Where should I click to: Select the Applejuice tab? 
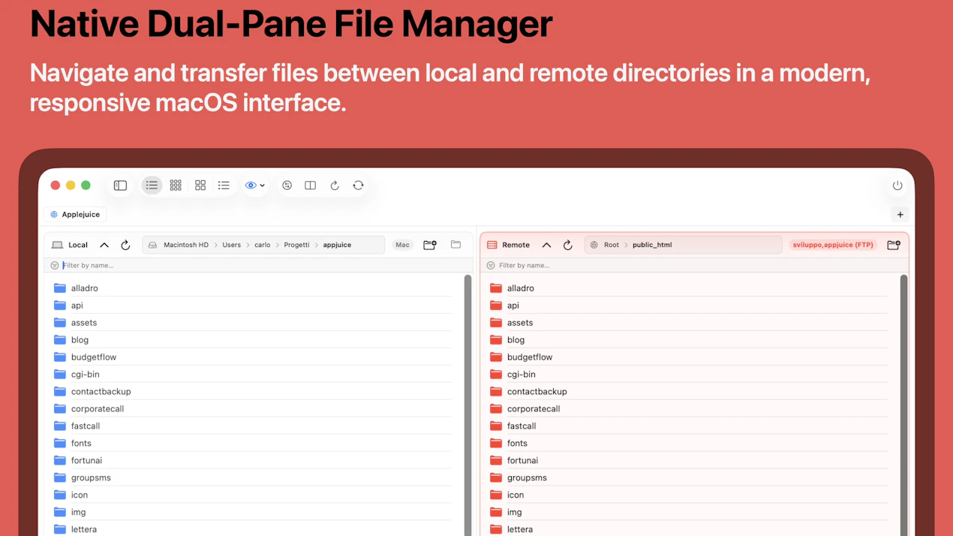[74, 215]
